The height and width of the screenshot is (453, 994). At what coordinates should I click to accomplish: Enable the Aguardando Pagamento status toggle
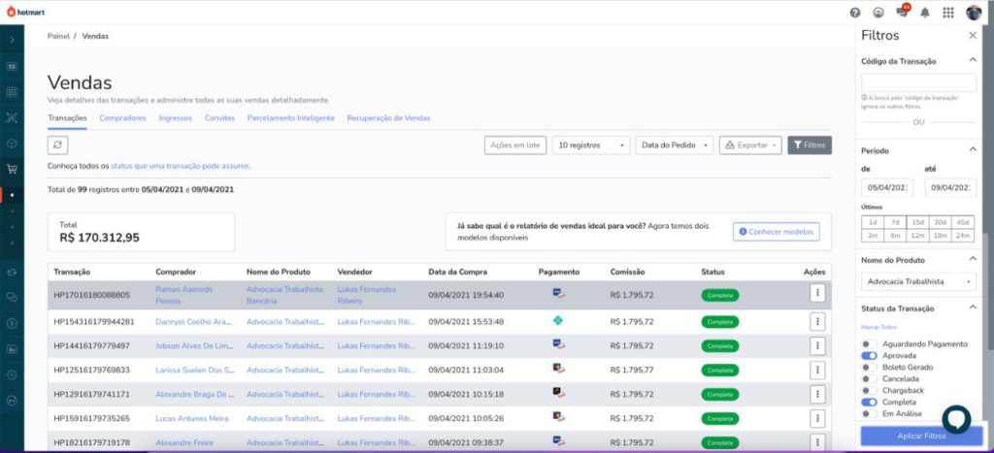click(x=869, y=344)
